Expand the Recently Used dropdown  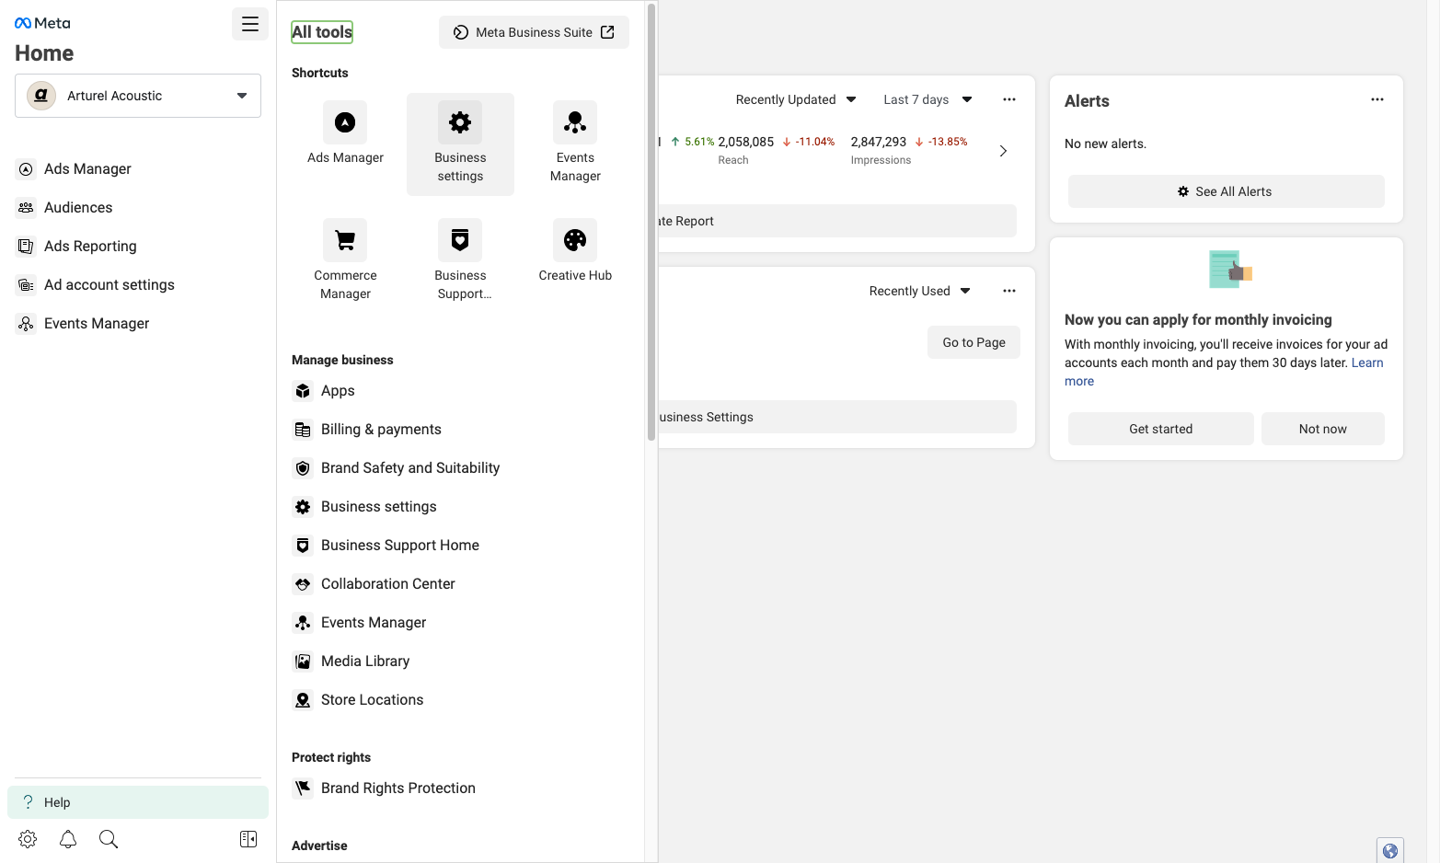(x=919, y=291)
